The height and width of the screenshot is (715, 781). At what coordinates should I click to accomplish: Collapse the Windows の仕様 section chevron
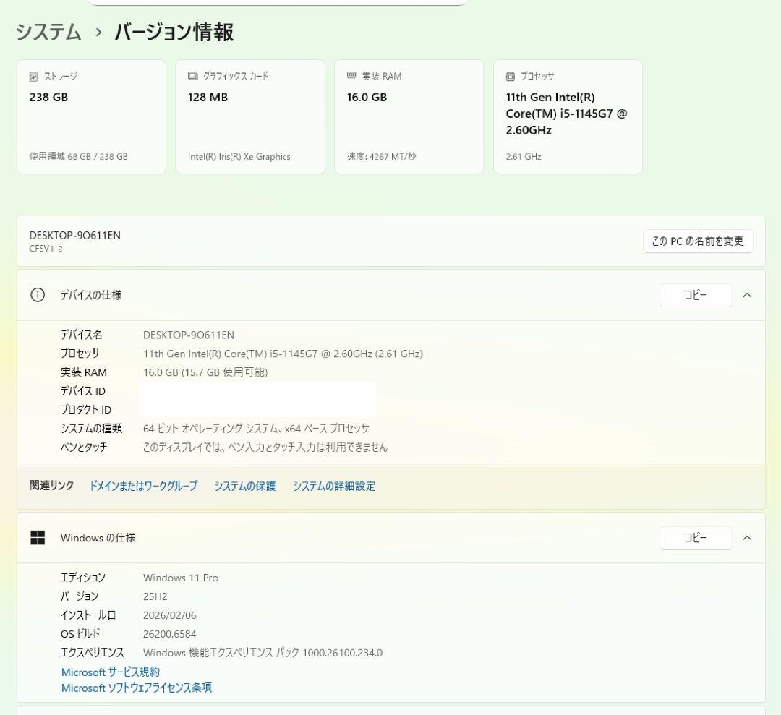pyautogui.click(x=748, y=538)
